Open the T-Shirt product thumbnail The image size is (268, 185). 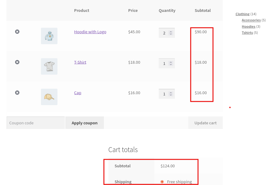point(49,66)
